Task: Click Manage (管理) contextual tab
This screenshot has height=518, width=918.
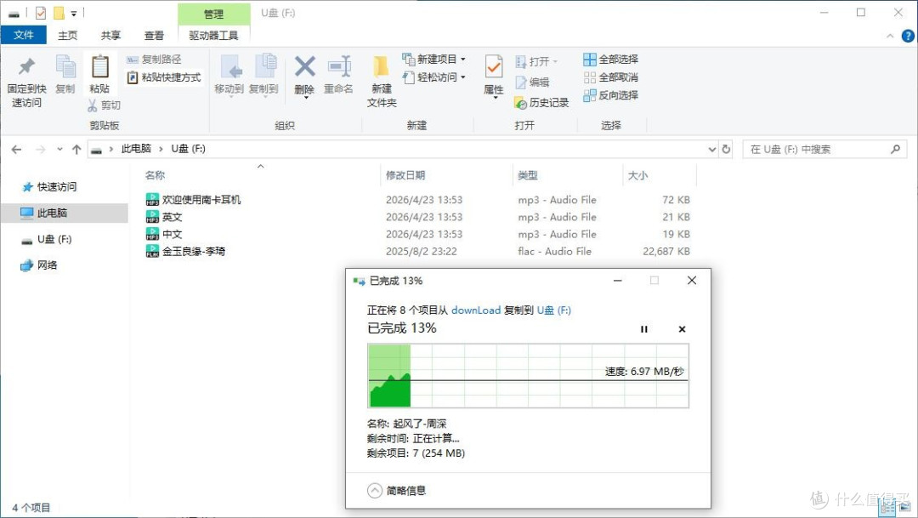Action: (x=213, y=14)
